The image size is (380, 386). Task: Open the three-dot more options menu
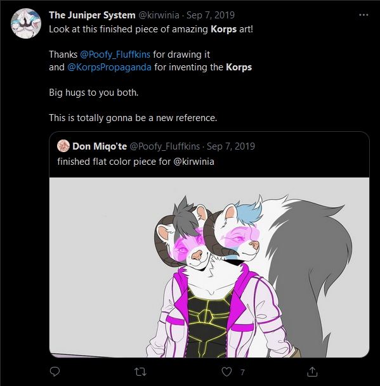(x=364, y=15)
